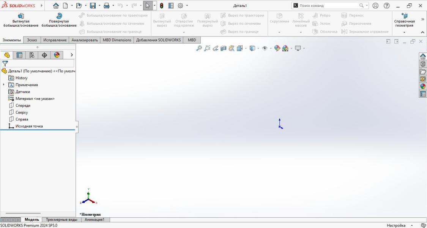427x228 pixels.
Task: Collapse the ribbon with the up chevron
Action: pyautogui.click(x=423, y=33)
